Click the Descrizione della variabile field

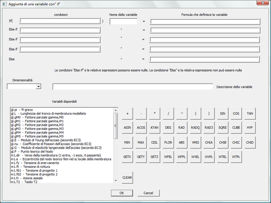pos(133,87)
